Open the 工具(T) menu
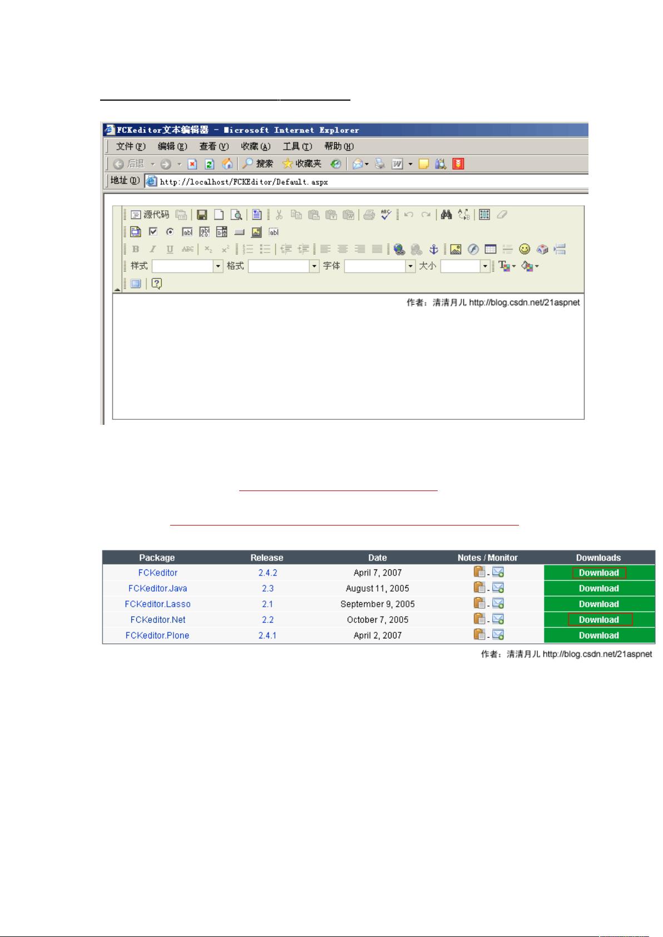This screenshot has height=937, width=663. 298,146
